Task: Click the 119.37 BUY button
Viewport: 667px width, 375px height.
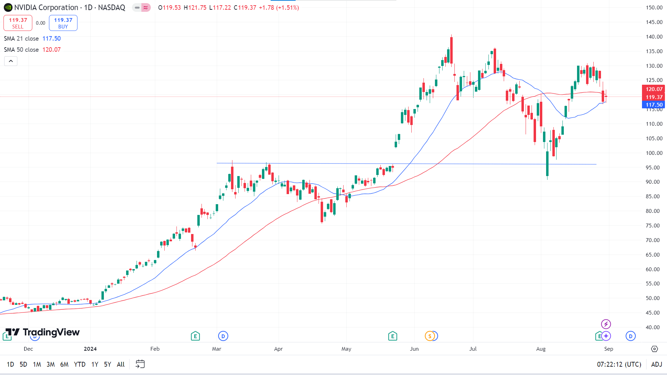Action: [63, 23]
